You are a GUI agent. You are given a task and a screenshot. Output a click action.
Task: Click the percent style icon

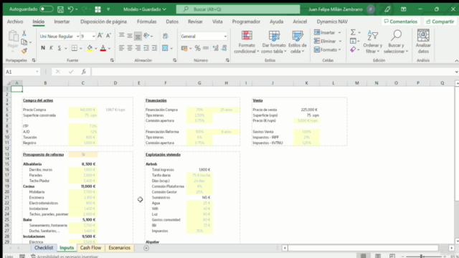[x=198, y=48]
